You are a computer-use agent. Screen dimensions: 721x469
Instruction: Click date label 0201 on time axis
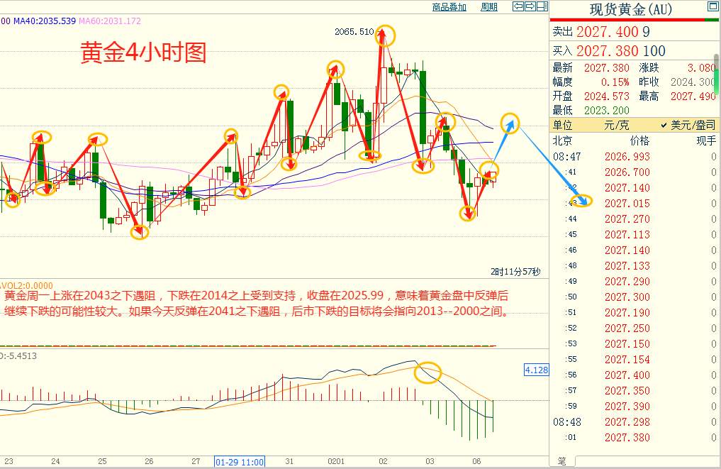336,461
